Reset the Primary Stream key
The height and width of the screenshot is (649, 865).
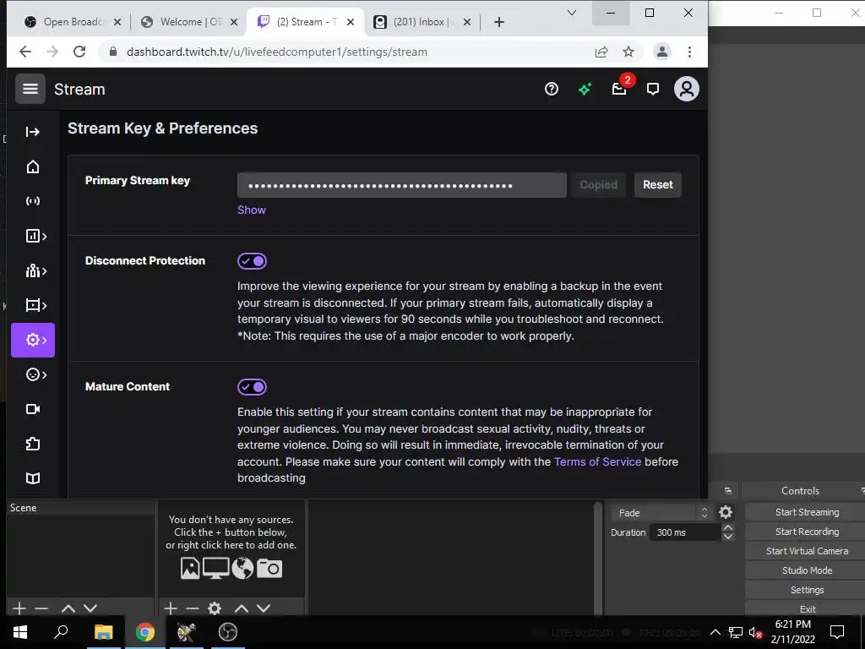[x=657, y=185]
